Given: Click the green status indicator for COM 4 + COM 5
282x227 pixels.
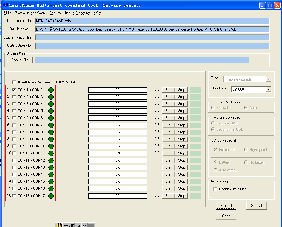Looking at the screenshot, I should [x=51, y=111].
